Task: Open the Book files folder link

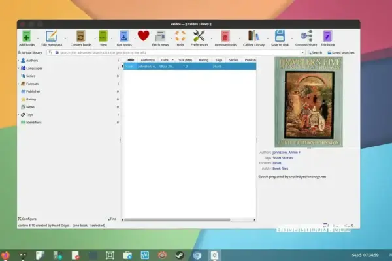Action: click(280, 168)
